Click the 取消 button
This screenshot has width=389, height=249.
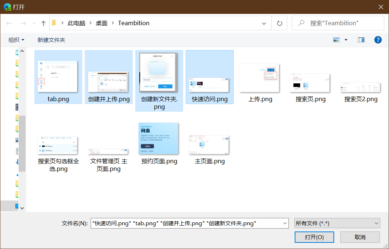(360, 237)
